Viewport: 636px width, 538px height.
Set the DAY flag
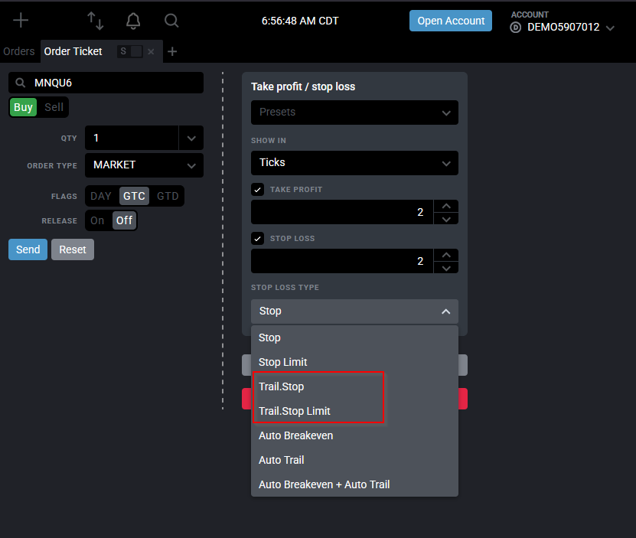(101, 196)
